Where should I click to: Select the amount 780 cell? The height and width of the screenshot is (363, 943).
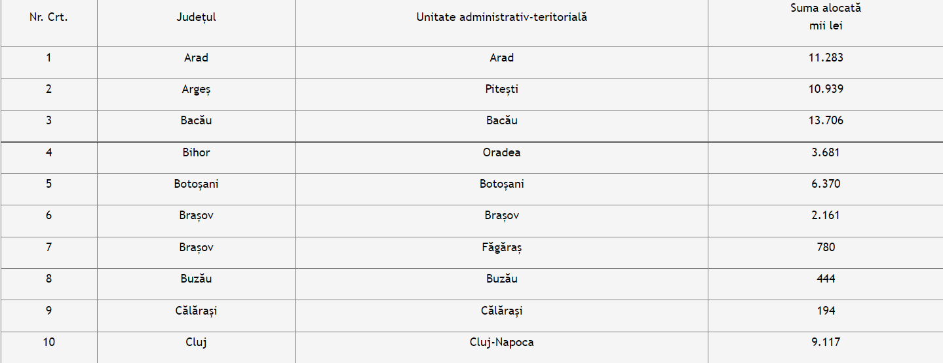tap(825, 247)
